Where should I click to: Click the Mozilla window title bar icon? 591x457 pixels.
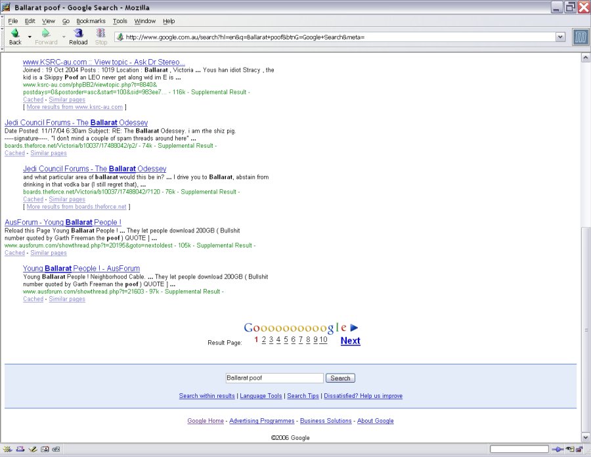click(x=6, y=7)
